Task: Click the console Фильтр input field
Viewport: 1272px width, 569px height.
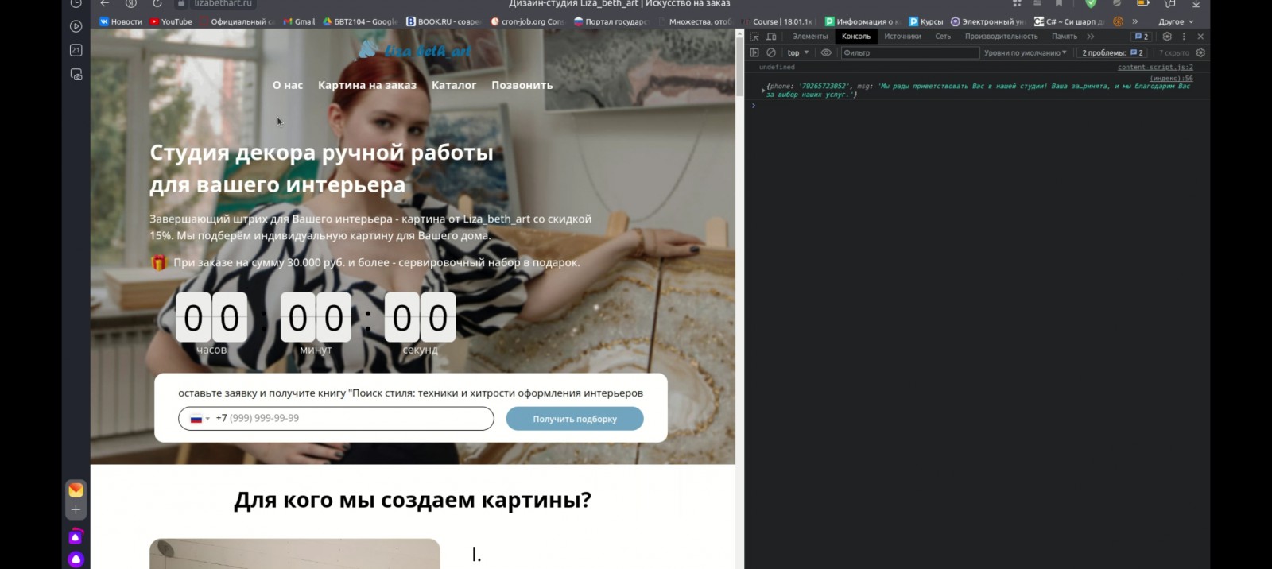Action: tap(909, 52)
